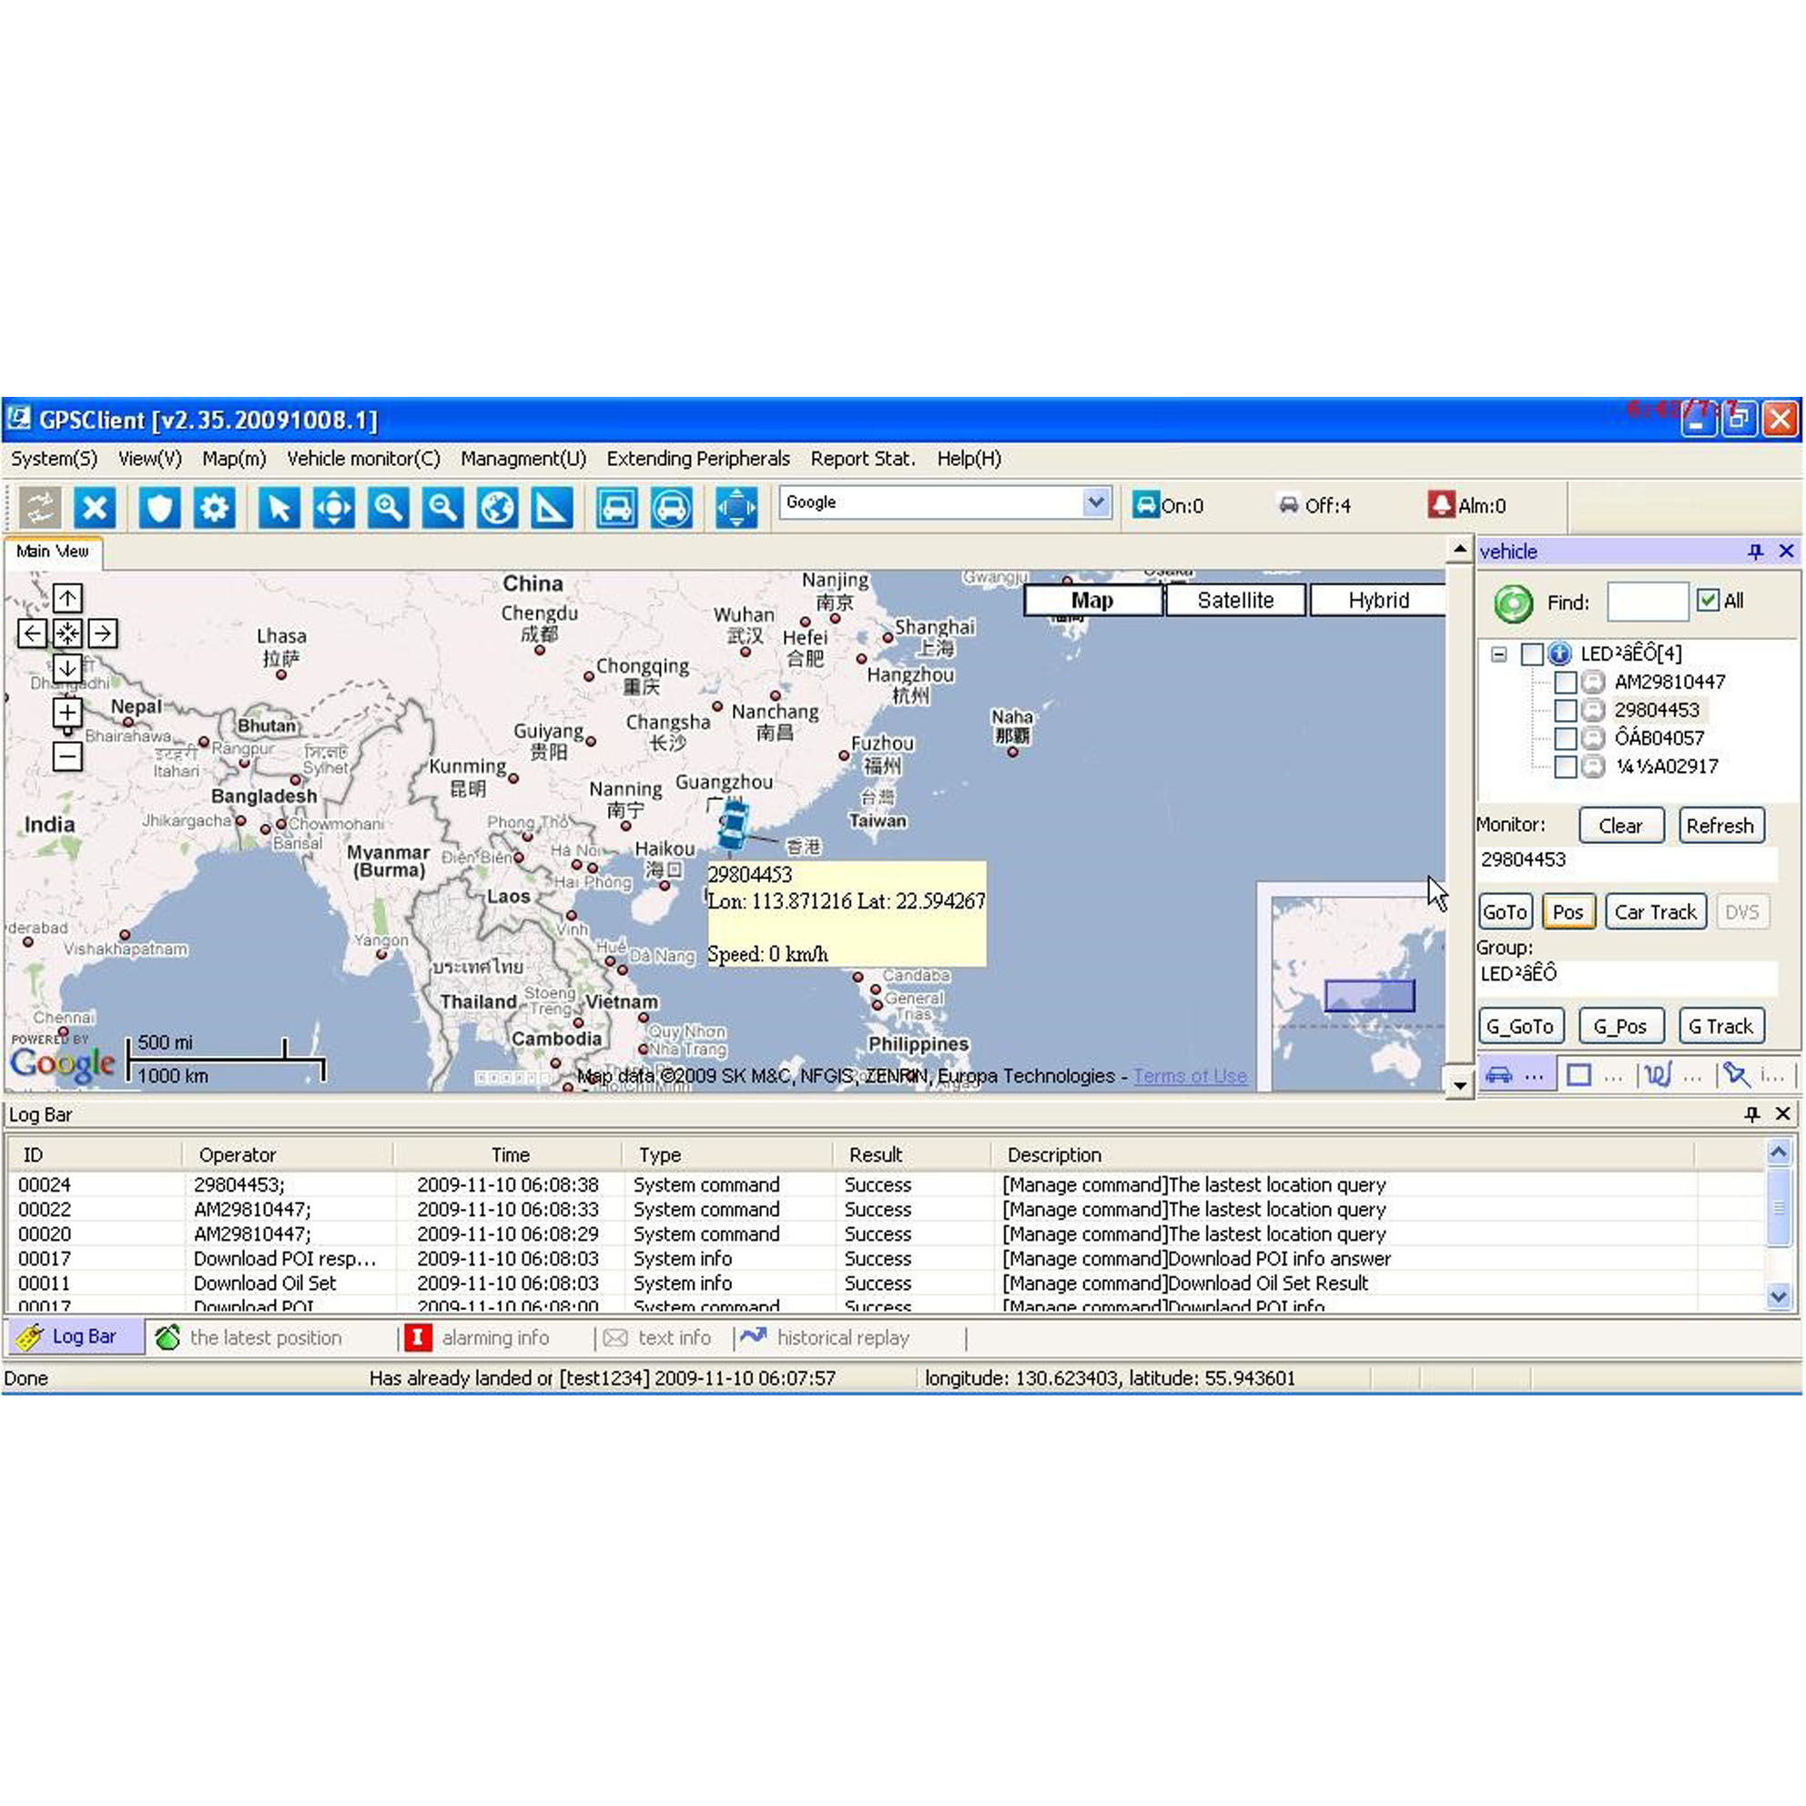Select the distance measure ruler tool
The height and width of the screenshot is (1806, 1806).
(552, 509)
